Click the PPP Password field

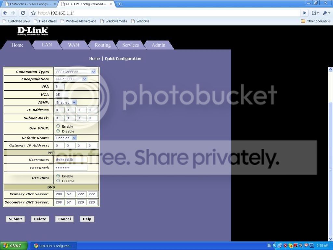(71, 168)
